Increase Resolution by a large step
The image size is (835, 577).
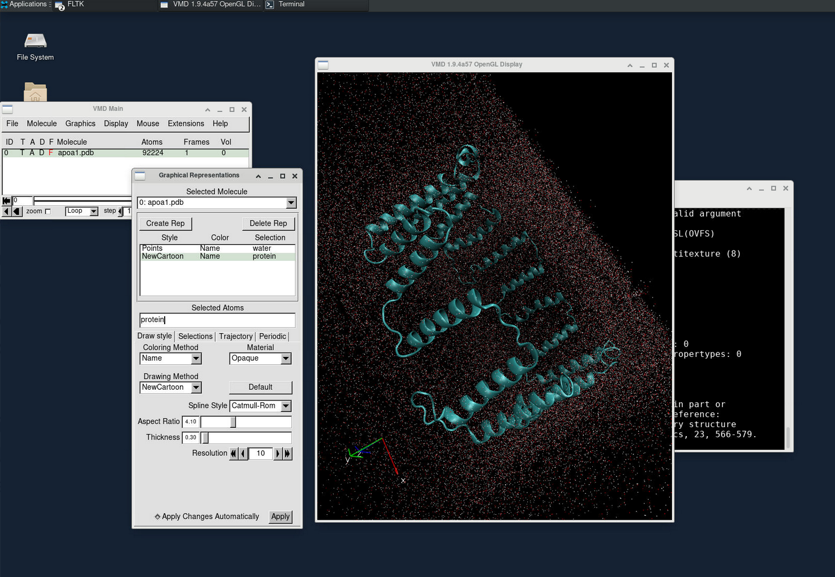pos(287,454)
